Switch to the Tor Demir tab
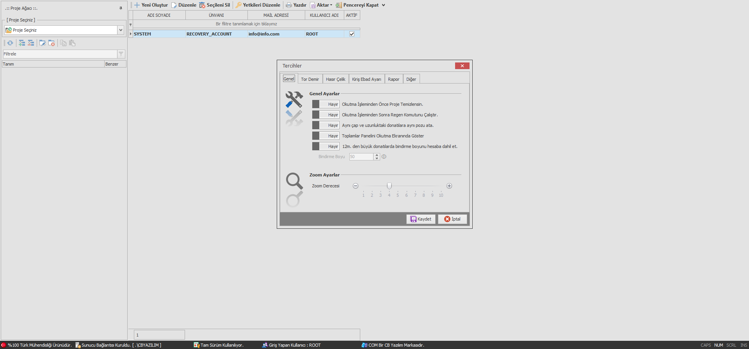This screenshot has height=349, width=749. pos(310,79)
